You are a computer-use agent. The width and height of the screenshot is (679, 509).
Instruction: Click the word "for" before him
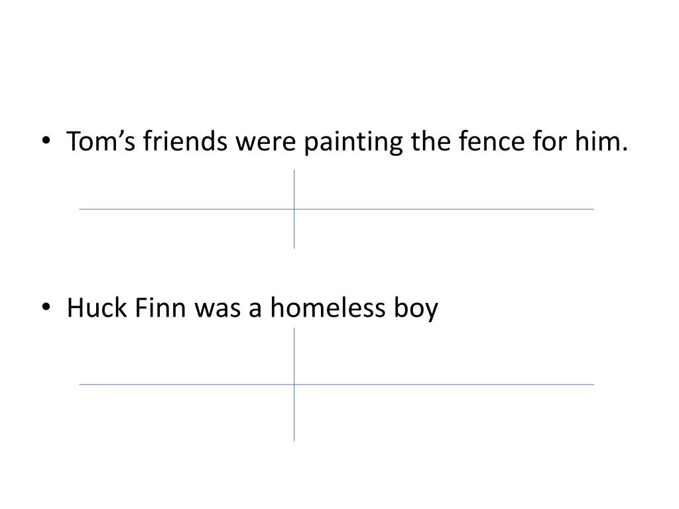[x=550, y=141]
